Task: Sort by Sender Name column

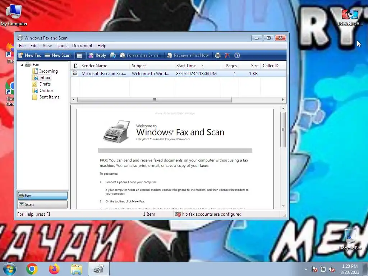Action: coord(104,66)
